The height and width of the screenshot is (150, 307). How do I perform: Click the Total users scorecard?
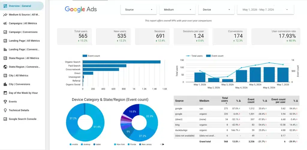[x=74, y=36]
